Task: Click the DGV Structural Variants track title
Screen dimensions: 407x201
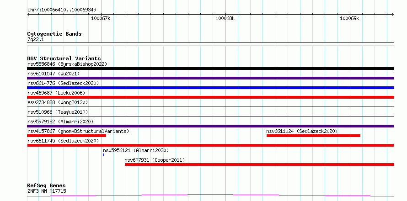Action: click(x=64, y=58)
